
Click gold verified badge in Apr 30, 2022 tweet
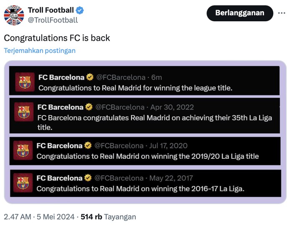(88, 107)
